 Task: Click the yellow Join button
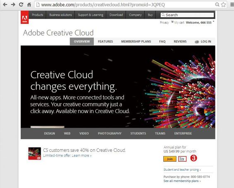tap(170, 159)
